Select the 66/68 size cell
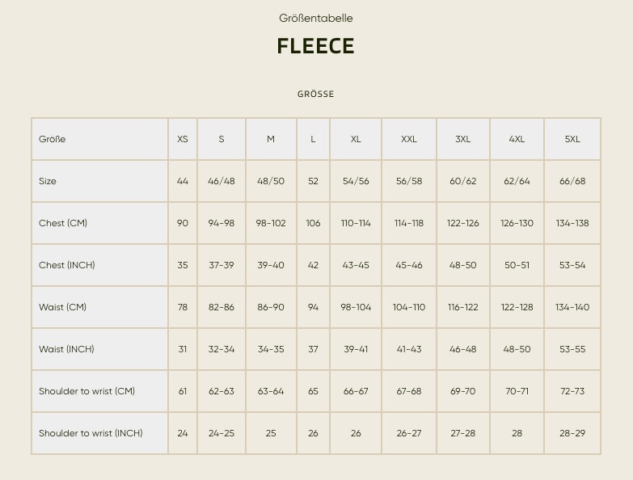633x480 pixels. click(572, 181)
